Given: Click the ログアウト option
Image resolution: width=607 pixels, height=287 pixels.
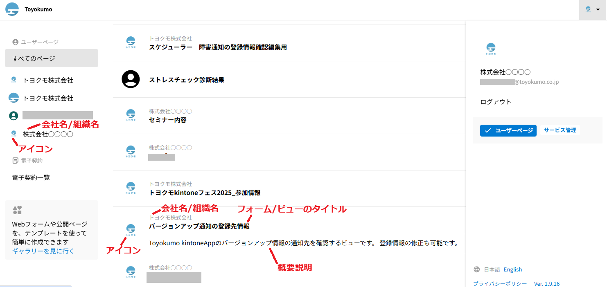Looking at the screenshot, I should coord(496,102).
